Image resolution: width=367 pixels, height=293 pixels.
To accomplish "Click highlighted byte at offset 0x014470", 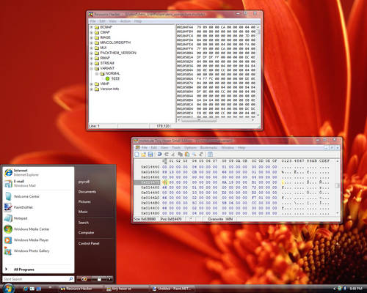I will coord(164,182).
